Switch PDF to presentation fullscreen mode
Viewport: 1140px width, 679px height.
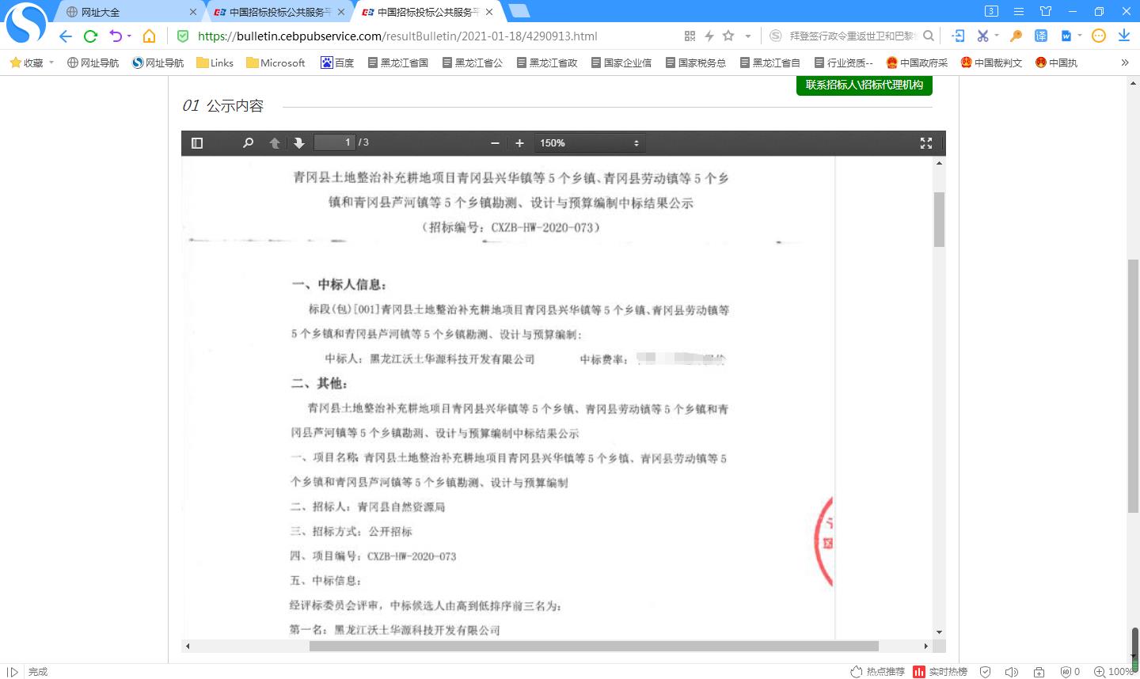925,143
